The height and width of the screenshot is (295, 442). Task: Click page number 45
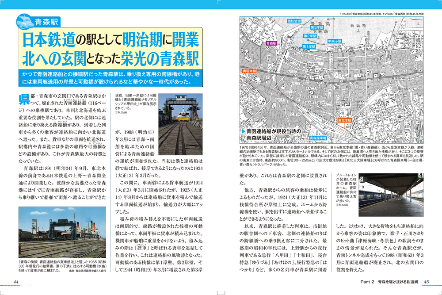click(x=427, y=282)
